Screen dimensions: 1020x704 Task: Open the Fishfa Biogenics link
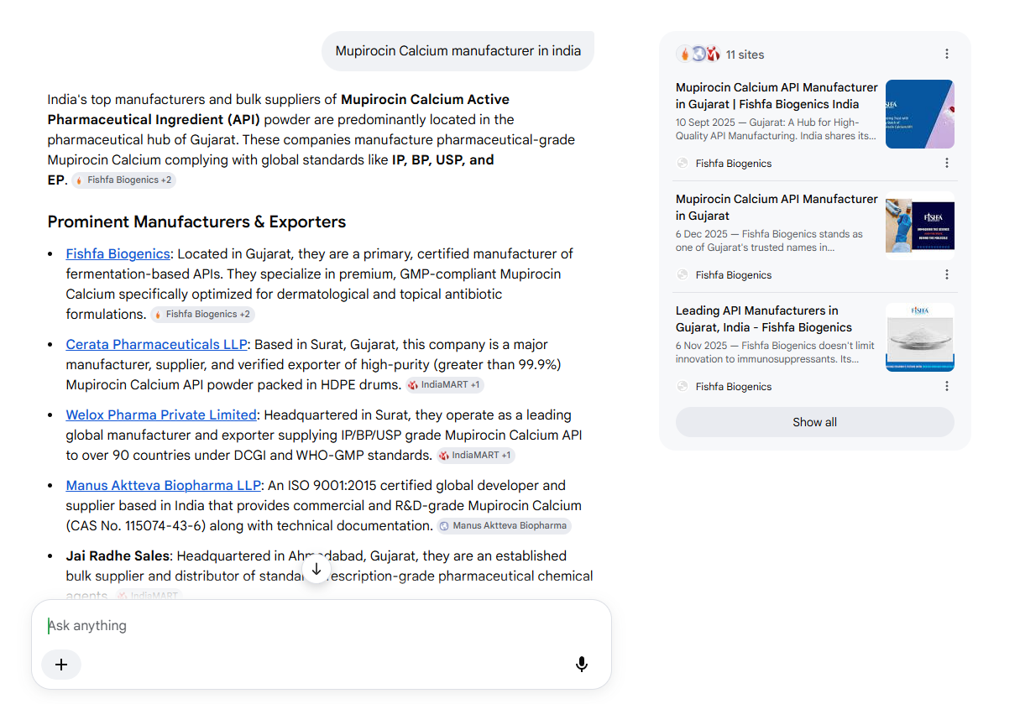pos(118,253)
